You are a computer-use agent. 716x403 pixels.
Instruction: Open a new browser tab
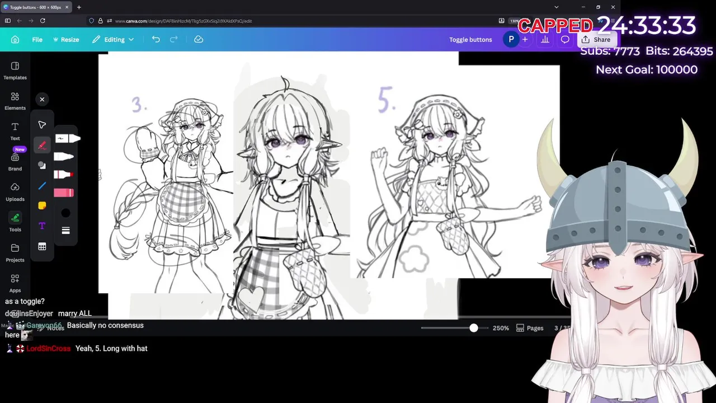click(x=79, y=7)
